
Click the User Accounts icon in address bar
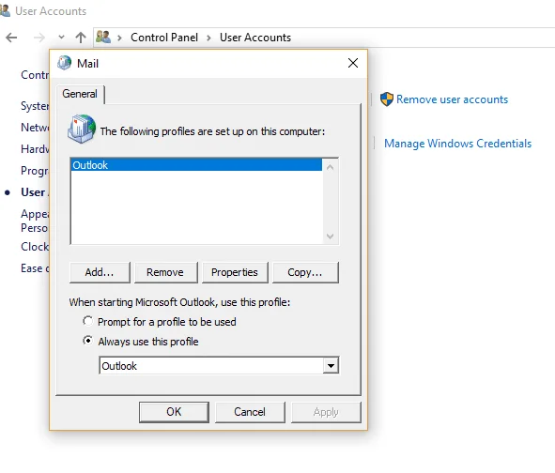pos(103,37)
